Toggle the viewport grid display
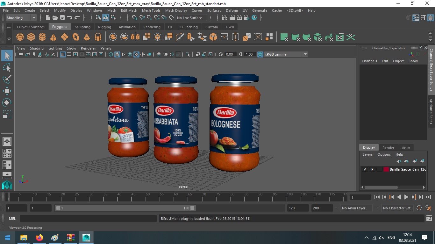Screen dimensions: 435x244 click(63, 54)
